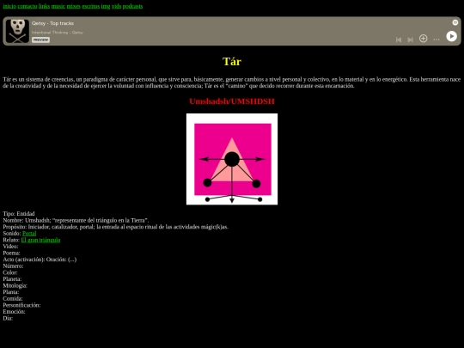The height and width of the screenshot is (348, 464).
Task: Play the Qetsy top tracks embed
Action: [x=451, y=36]
